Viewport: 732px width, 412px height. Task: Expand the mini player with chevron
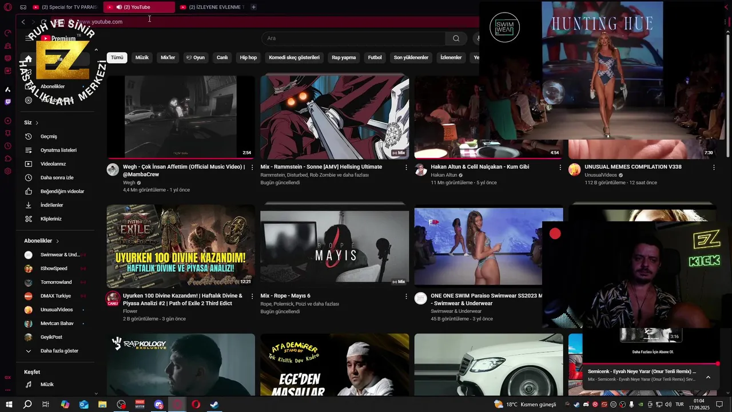[708, 377]
